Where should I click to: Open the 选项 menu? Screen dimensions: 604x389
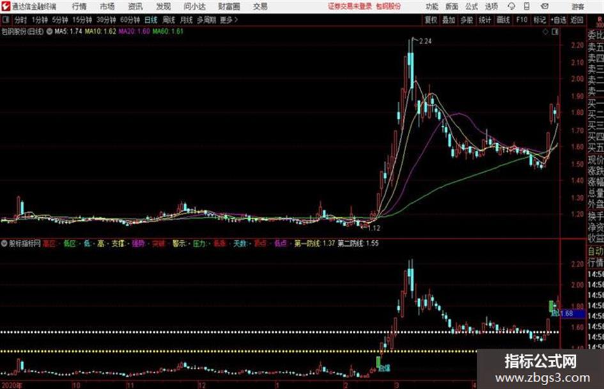pos(491,6)
